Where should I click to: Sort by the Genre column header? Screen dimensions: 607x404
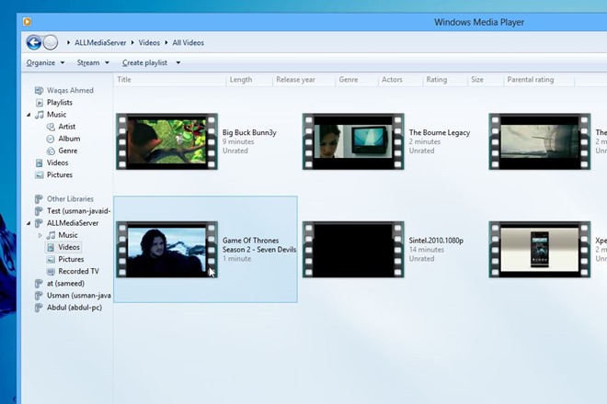[x=357, y=80]
